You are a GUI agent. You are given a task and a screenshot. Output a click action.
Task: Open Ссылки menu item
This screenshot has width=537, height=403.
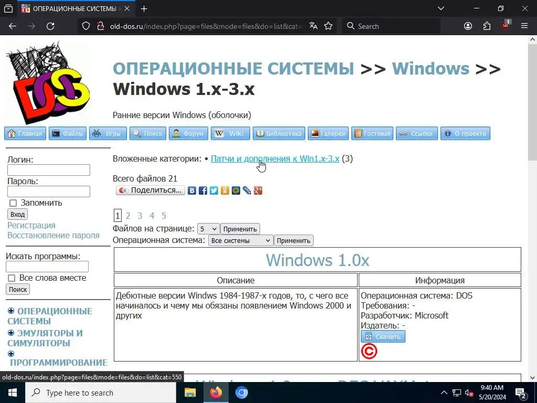pos(417,133)
